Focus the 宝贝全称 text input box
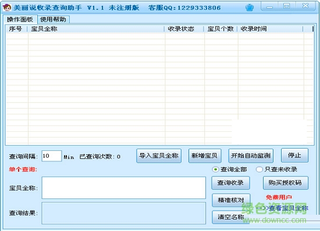The image size is (320, 231). (x=124, y=187)
